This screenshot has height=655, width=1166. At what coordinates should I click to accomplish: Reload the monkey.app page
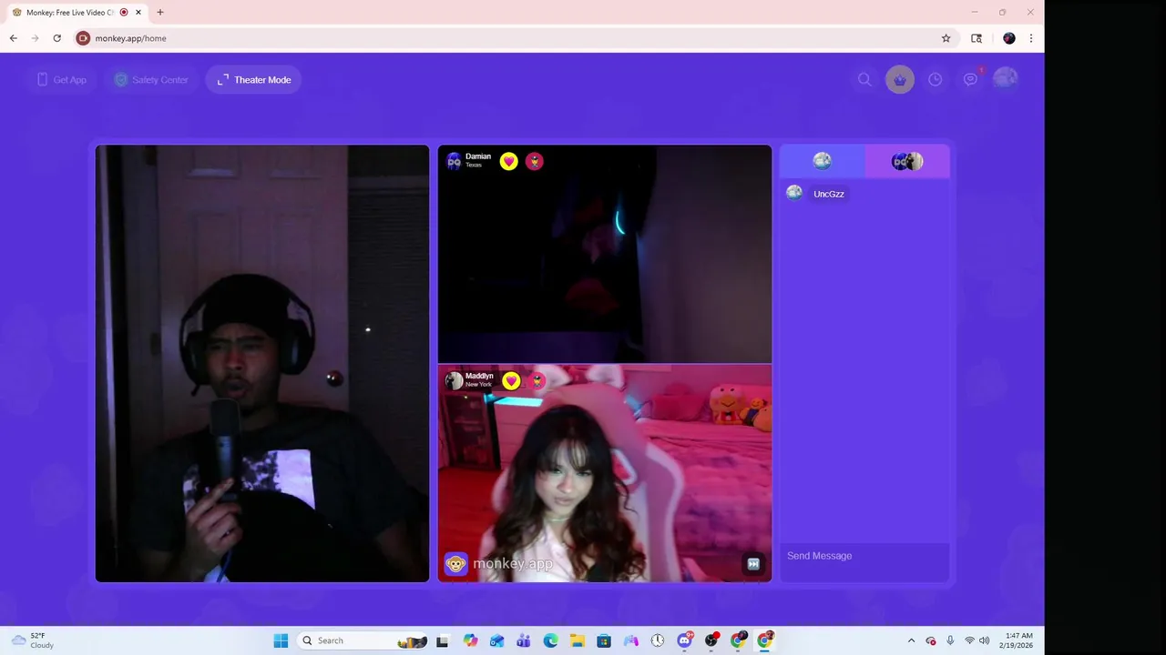pyautogui.click(x=57, y=38)
